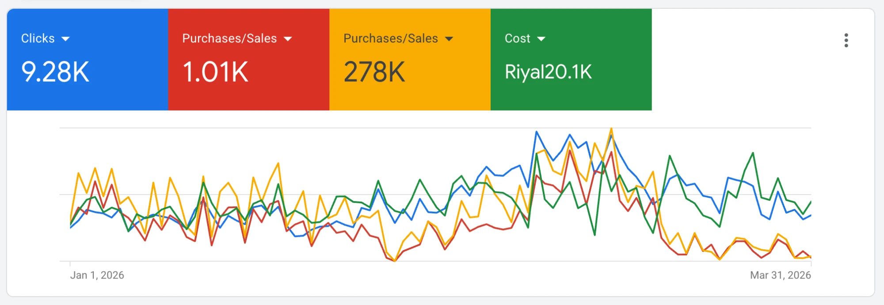Open the three-dot more options menu
Viewport: 884px width, 305px height.
[x=846, y=40]
